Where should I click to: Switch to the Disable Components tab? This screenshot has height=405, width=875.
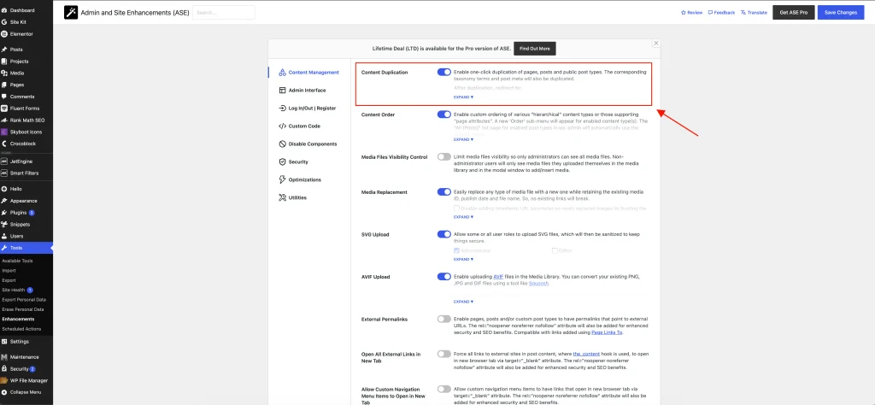pos(309,144)
